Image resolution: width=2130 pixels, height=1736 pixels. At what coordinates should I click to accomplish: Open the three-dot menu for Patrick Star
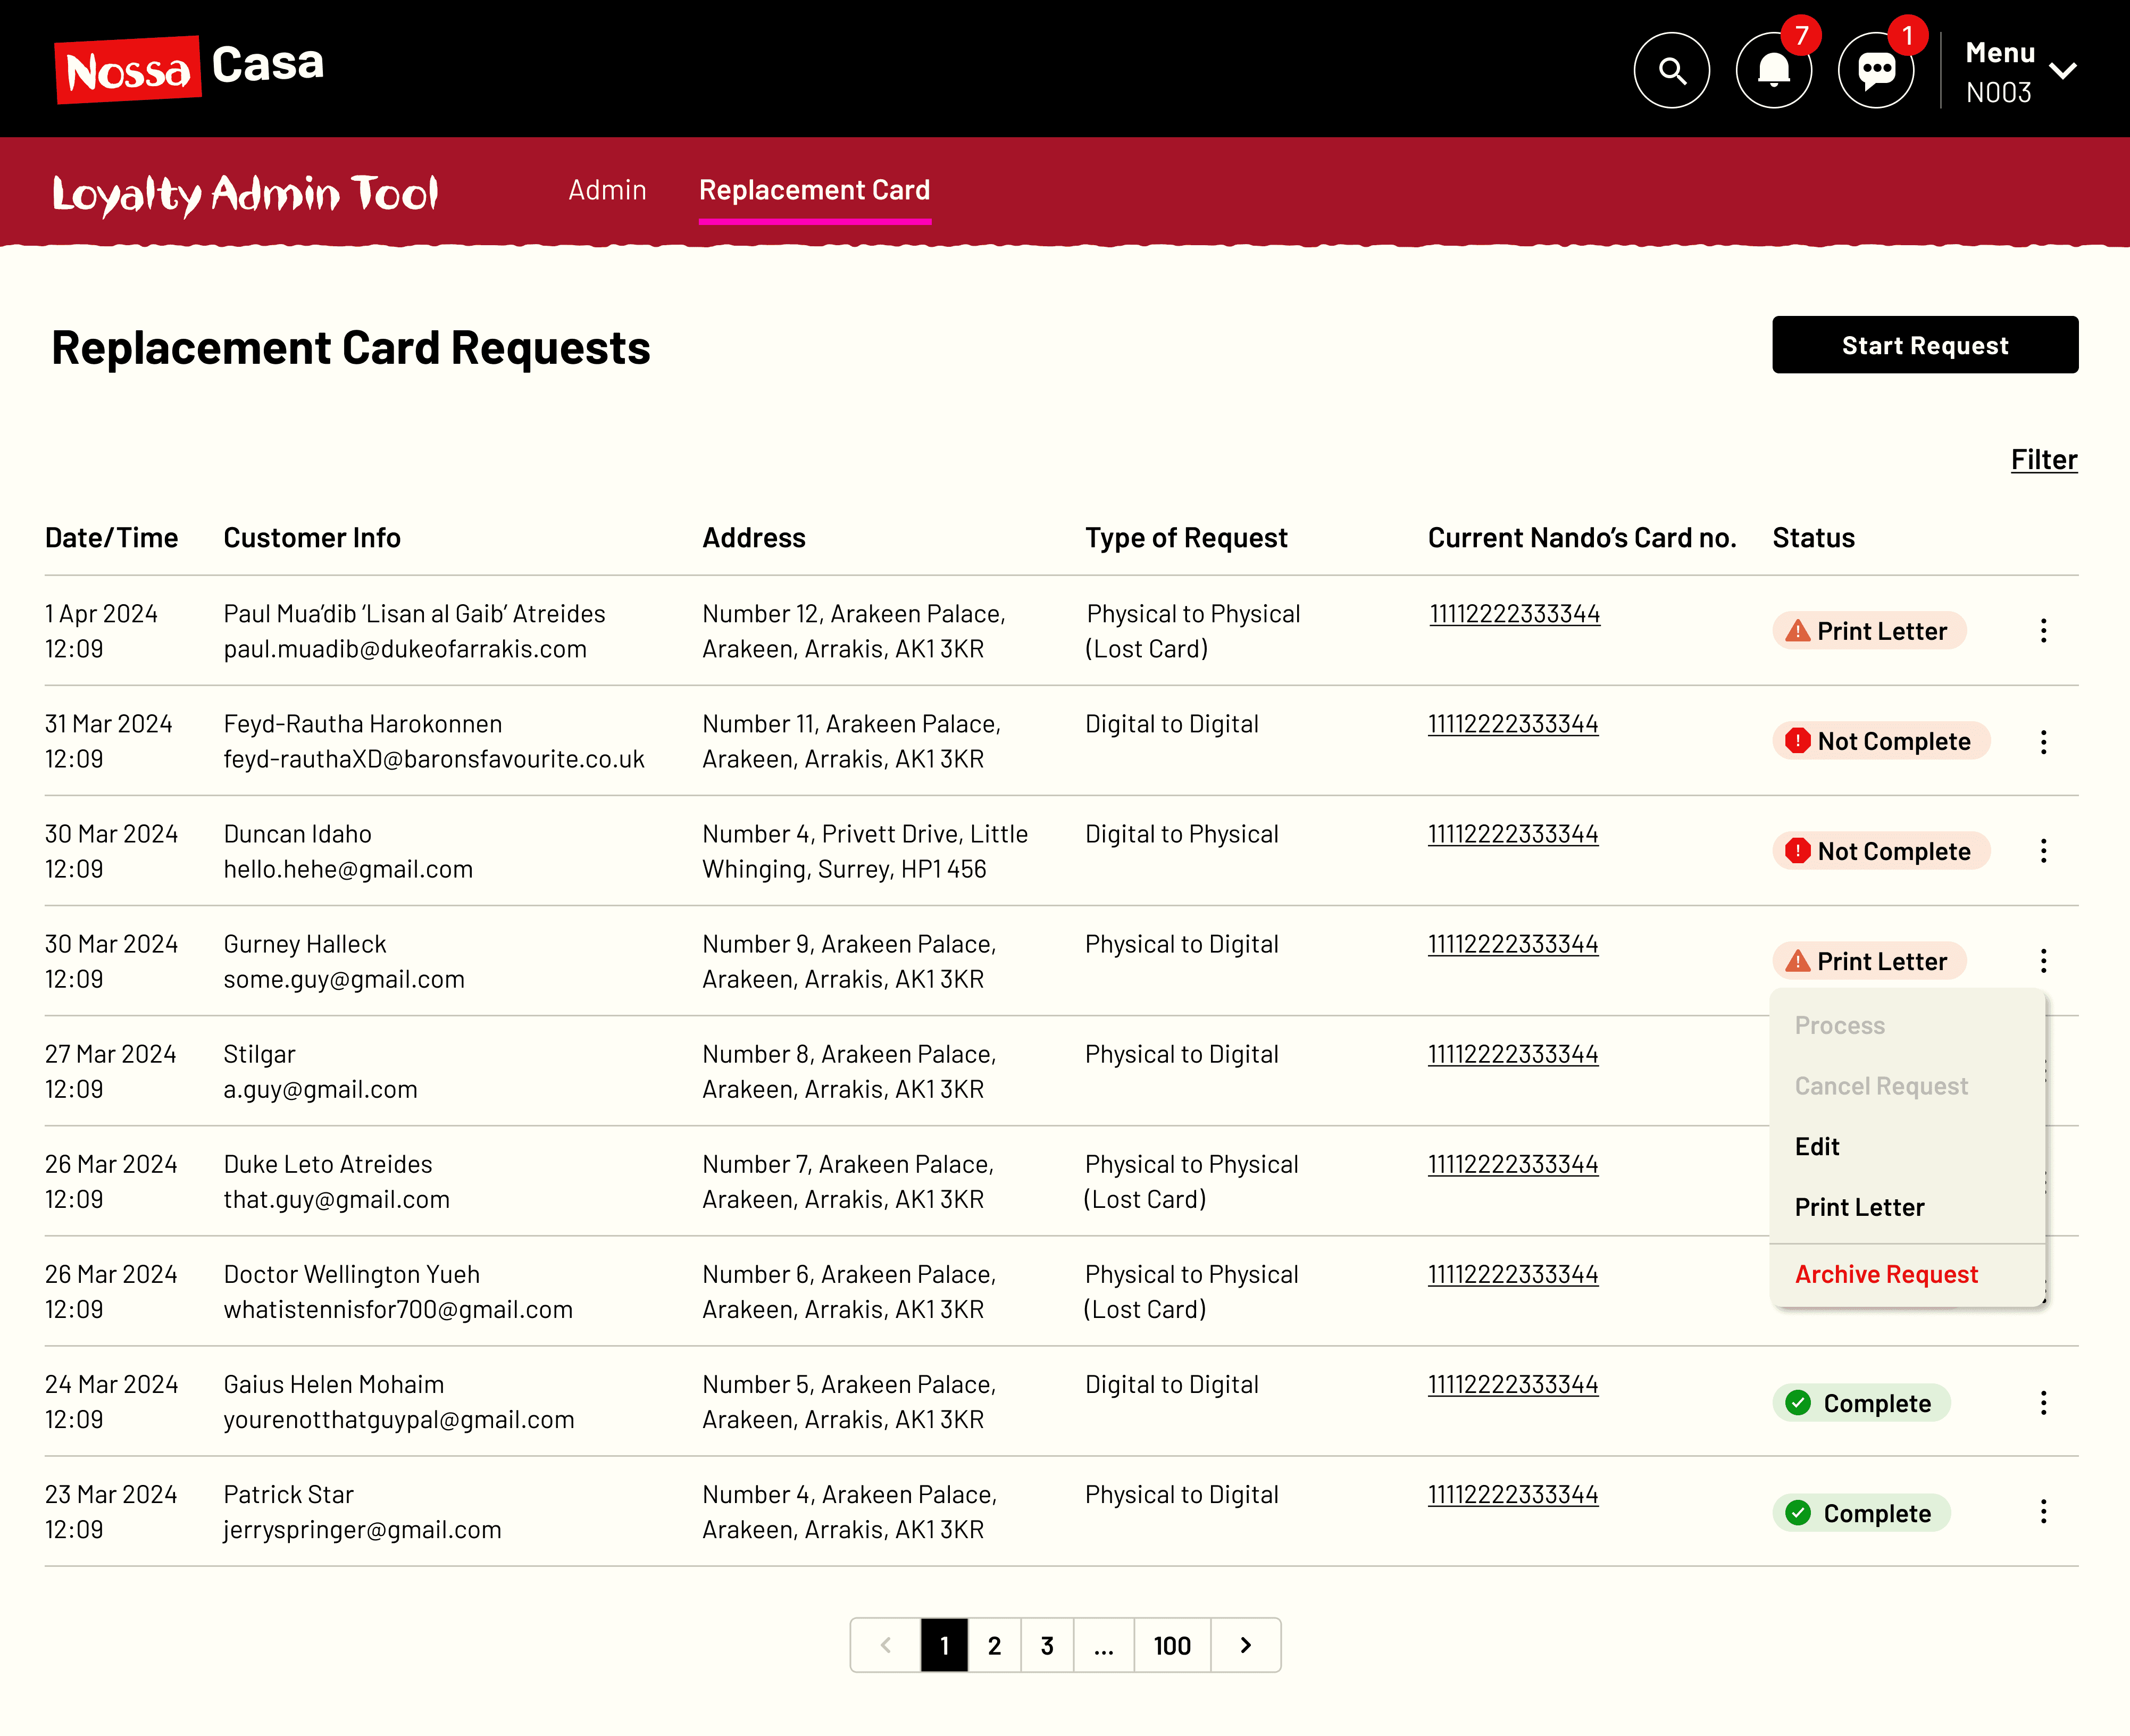(x=2044, y=1512)
